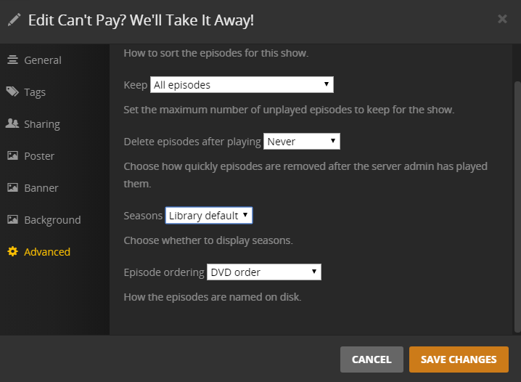Screen dimensions: 521x382
Task: Go to the Background tab
Action: (52, 220)
